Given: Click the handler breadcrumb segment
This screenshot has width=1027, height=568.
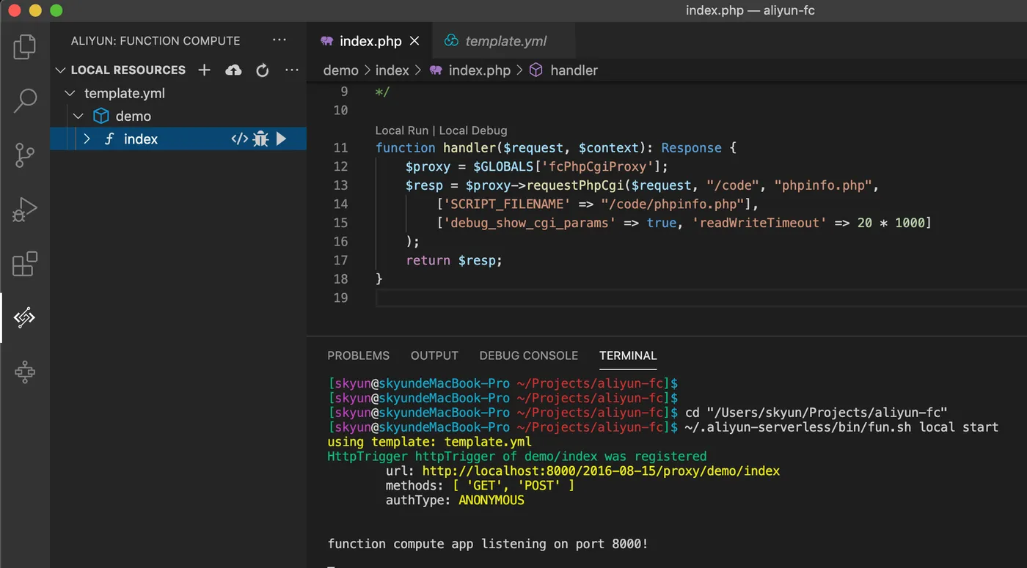Looking at the screenshot, I should pyautogui.click(x=574, y=70).
